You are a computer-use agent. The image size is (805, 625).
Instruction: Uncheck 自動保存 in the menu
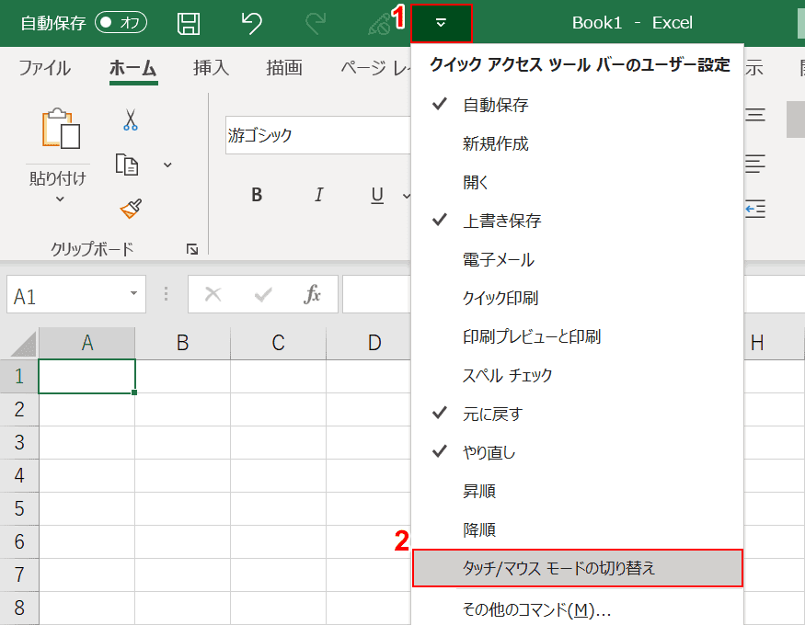point(577,105)
